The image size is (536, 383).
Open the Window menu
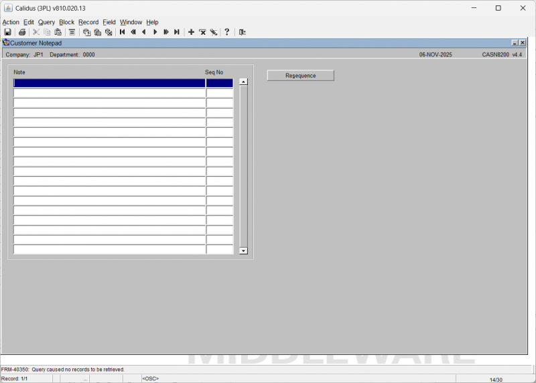point(131,22)
